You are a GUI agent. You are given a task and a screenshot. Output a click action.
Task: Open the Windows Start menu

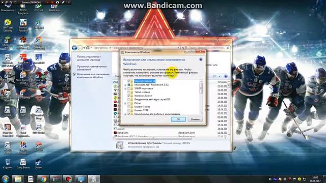point(5,178)
